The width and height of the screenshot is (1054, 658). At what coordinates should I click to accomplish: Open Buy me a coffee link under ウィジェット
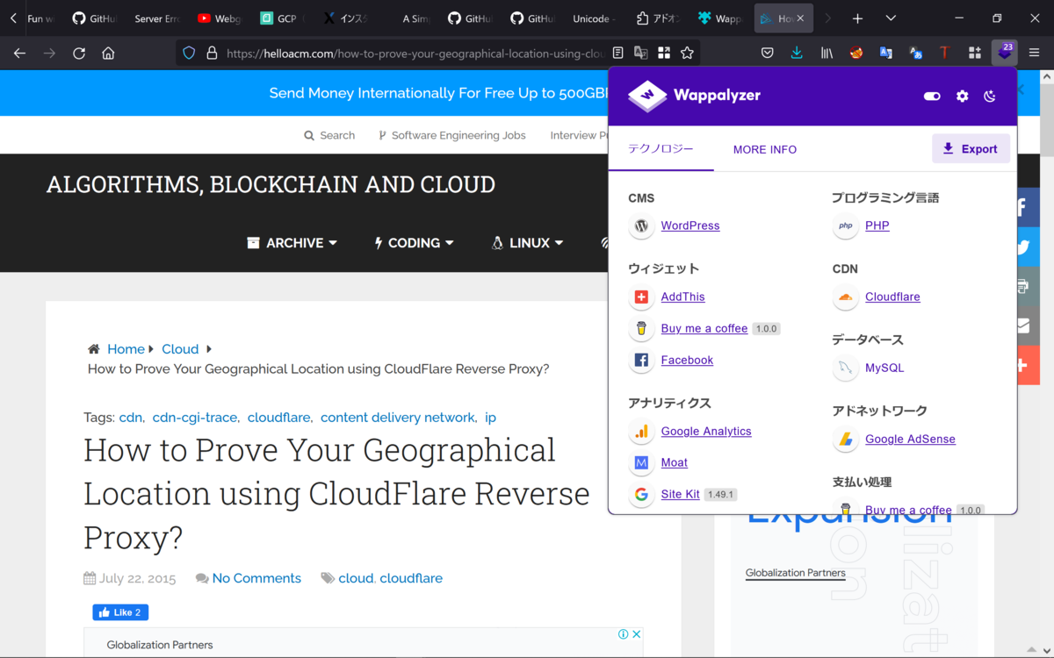click(x=704, y=328)
